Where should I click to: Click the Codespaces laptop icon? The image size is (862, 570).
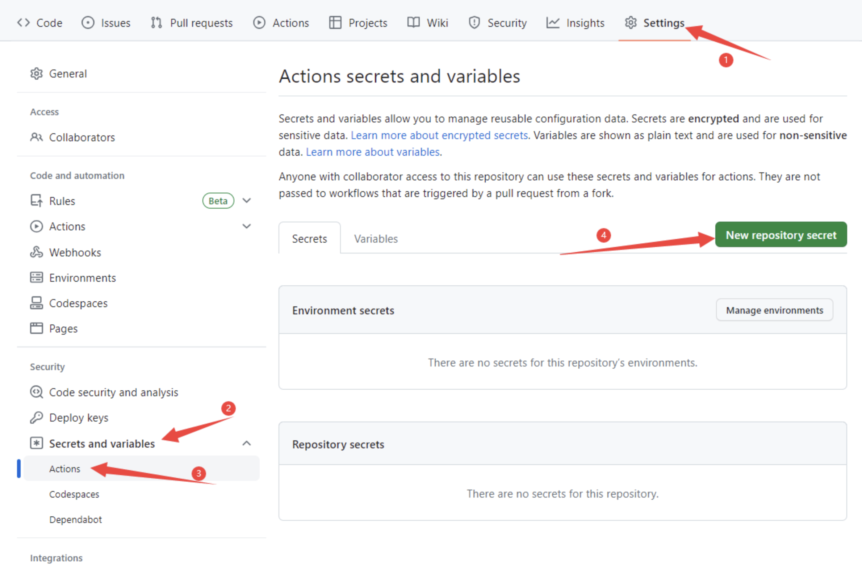point(36,303)
